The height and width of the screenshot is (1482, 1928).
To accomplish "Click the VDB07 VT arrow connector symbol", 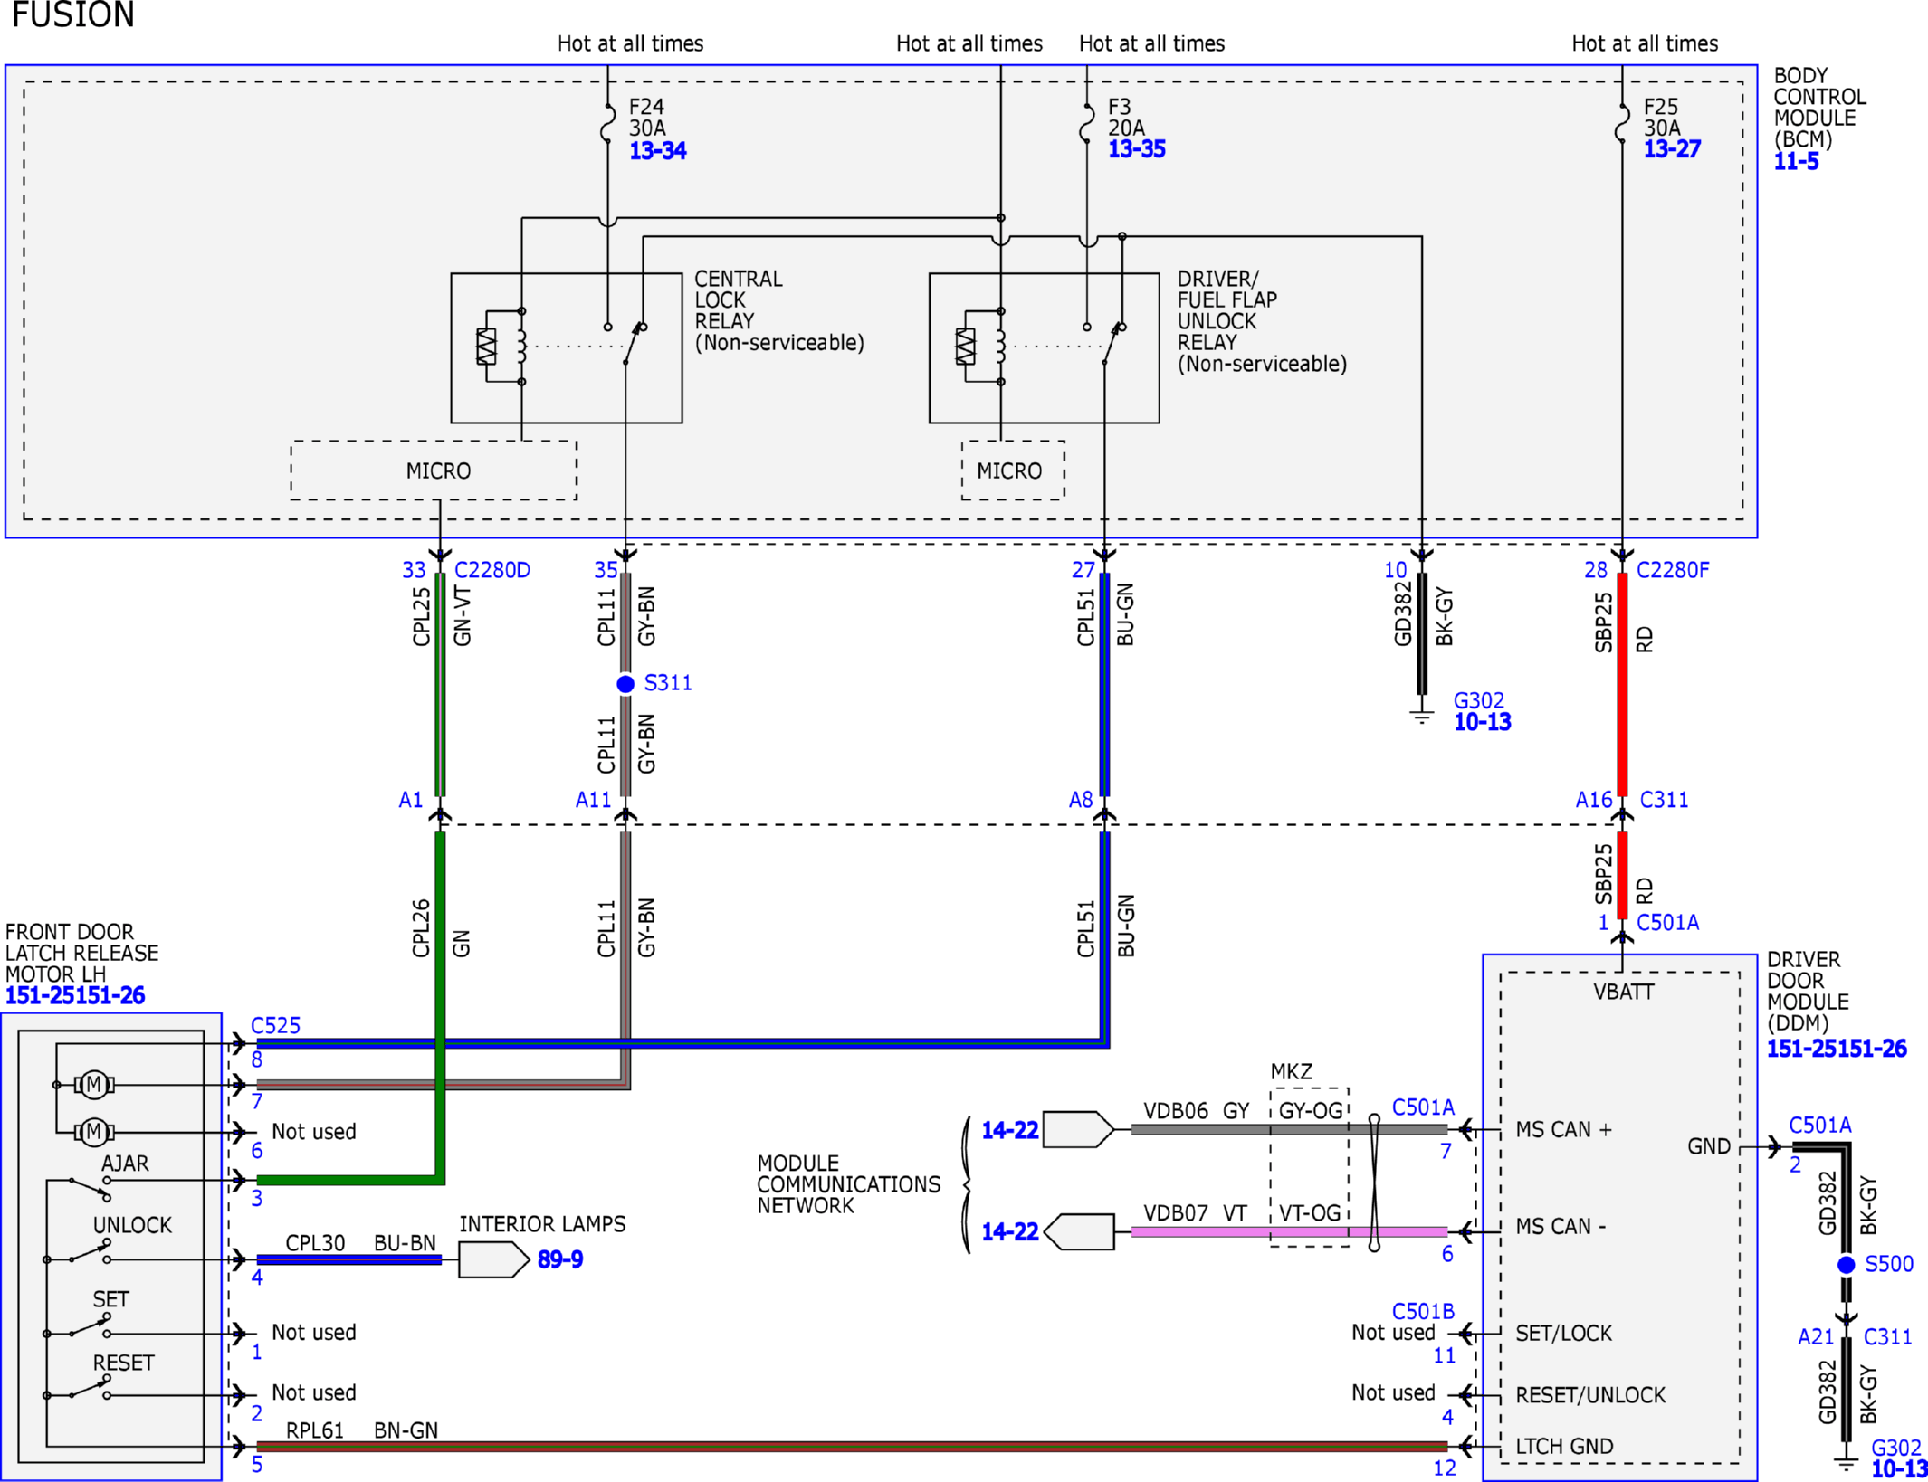I will [x=1079, y=1231].
